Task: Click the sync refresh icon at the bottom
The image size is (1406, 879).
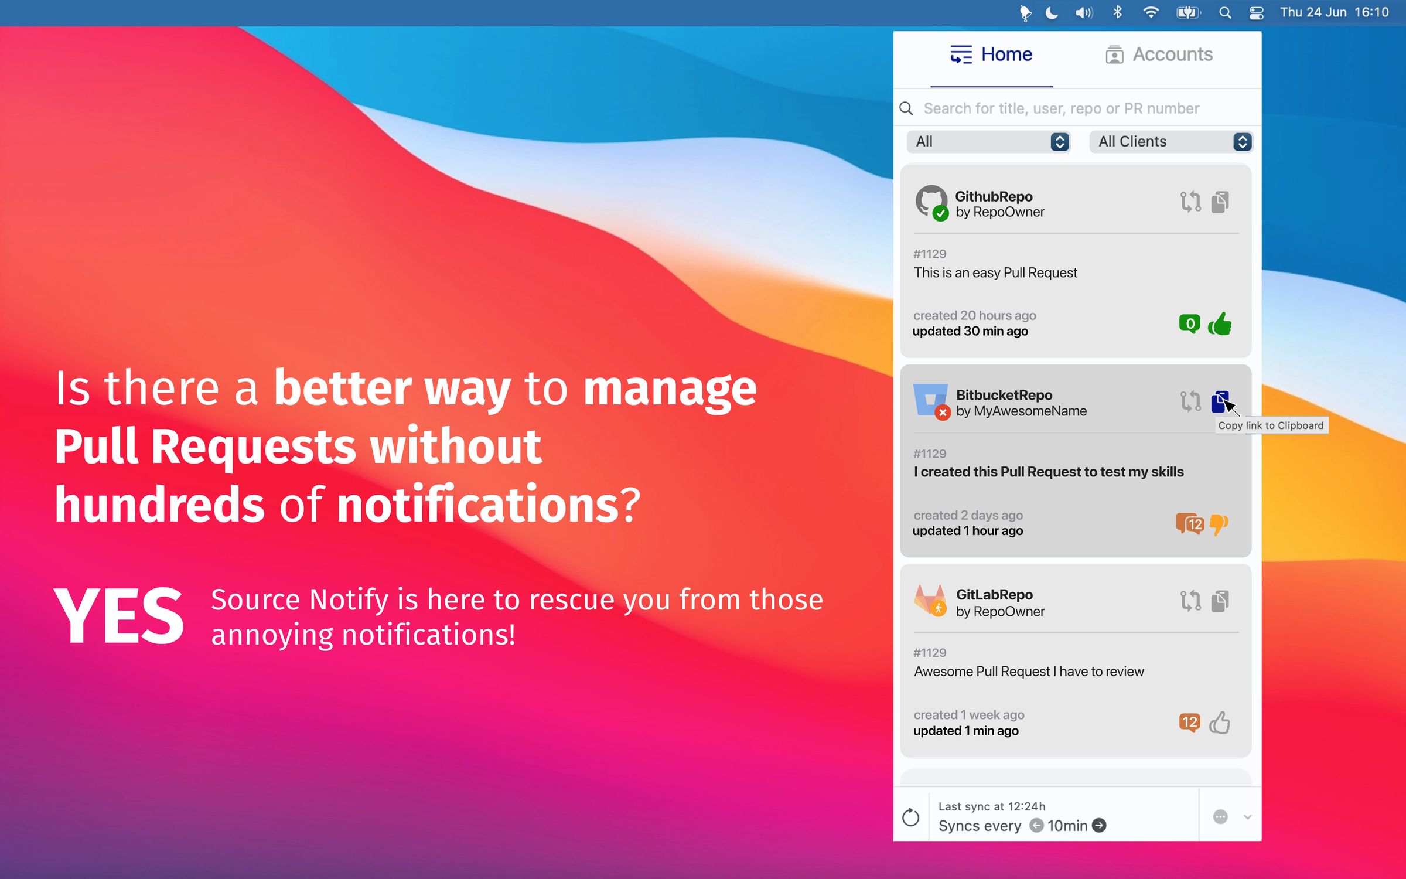Action: (912, 815)
